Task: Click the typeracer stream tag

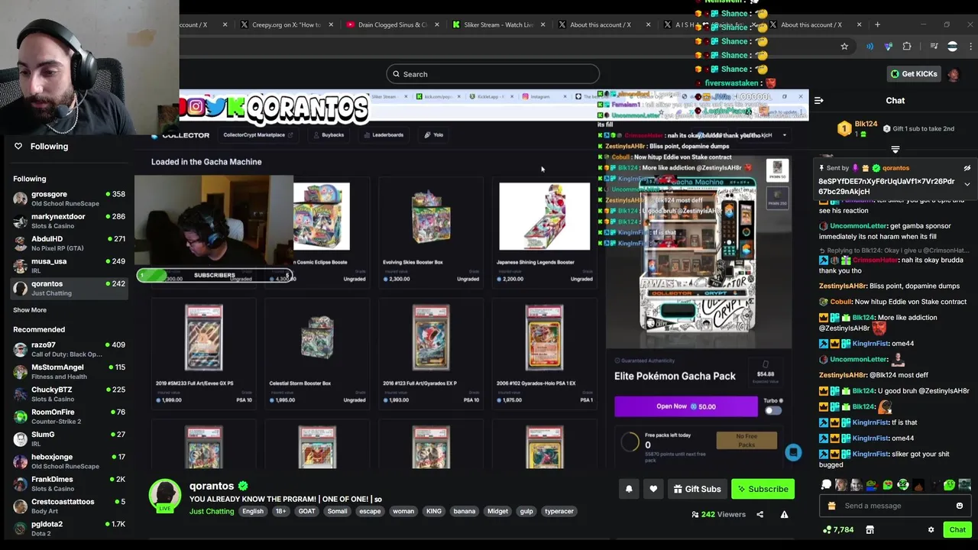Action: point(559,511)
